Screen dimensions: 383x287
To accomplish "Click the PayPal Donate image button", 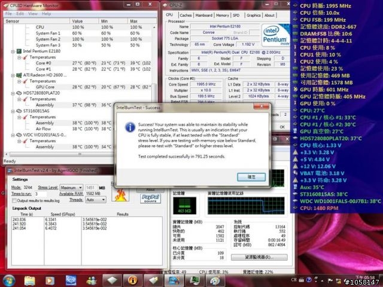I will (x=150, y=199).
